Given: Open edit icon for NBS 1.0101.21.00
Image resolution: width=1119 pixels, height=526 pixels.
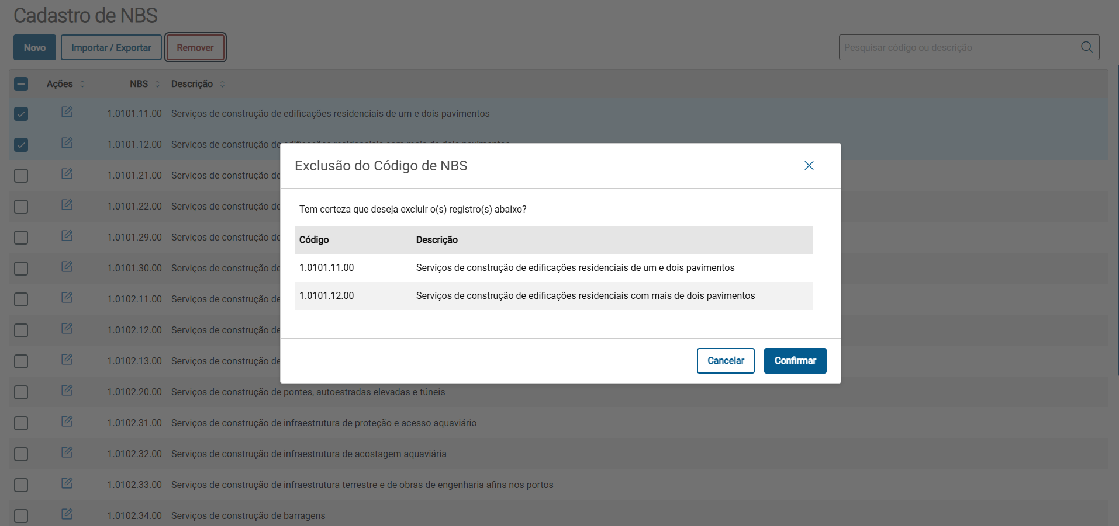Looking at the screenshot, I should click(67, 174).
